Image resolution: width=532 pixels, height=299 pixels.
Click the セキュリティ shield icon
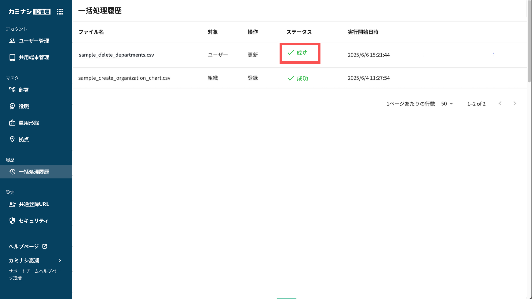[12, 221]
